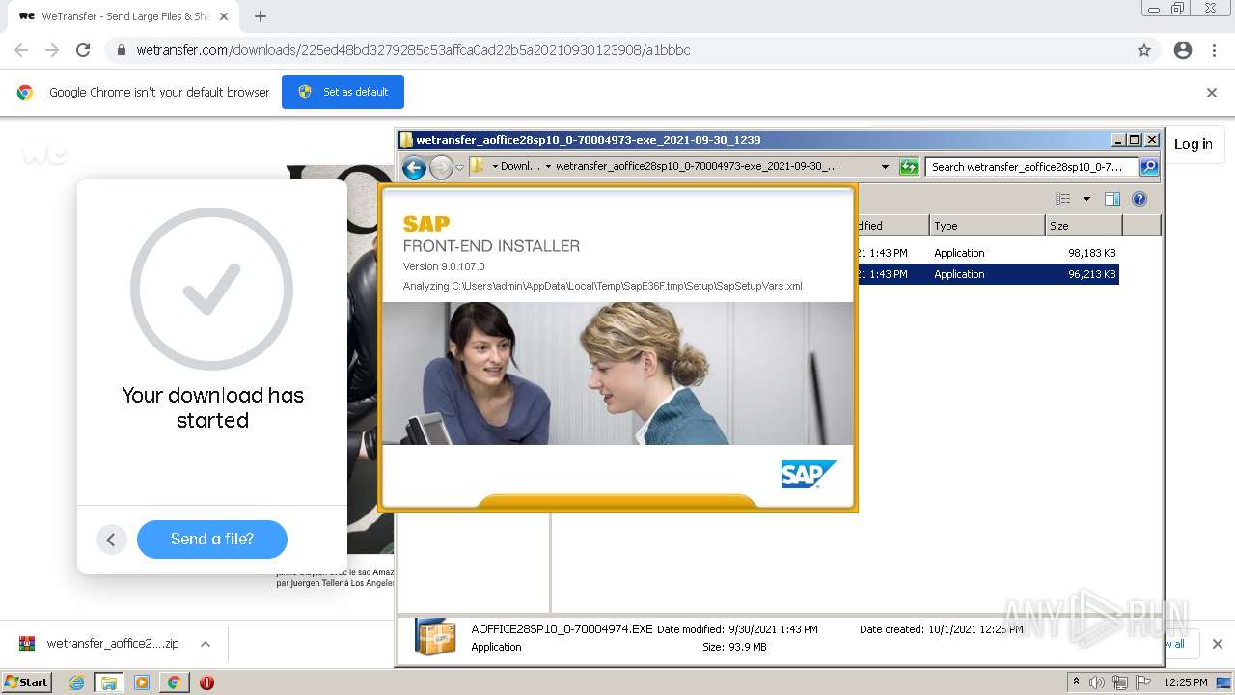Click the Explorer search field

(x=1030, y=167)
